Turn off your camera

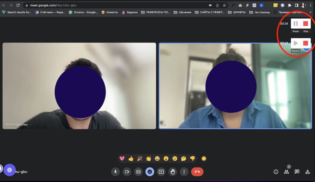[x=127, y=171]
